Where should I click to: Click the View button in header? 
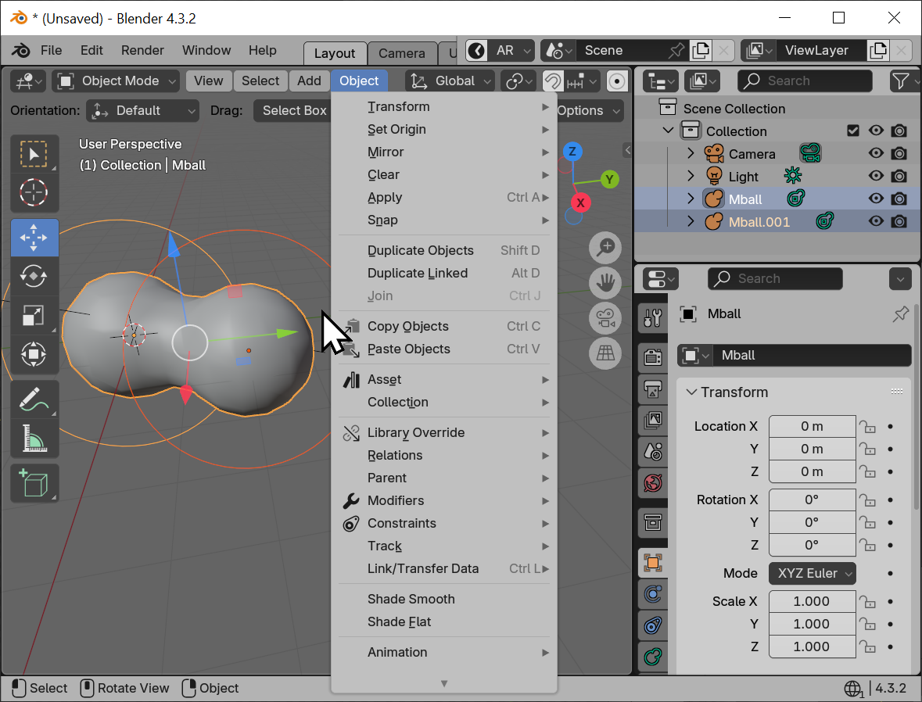(209, 81)
